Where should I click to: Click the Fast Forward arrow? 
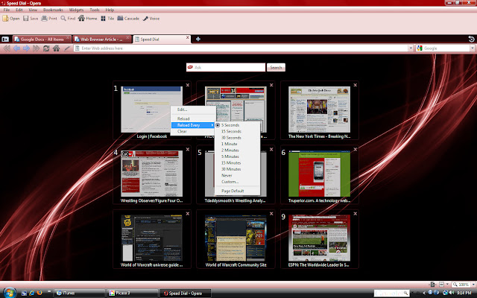pyautogui.click(x=37, y=48)
